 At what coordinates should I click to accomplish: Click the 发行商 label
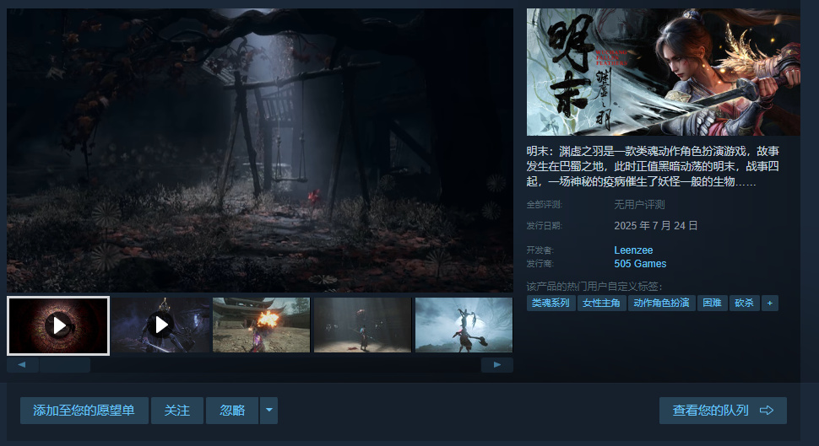click(x=540, y=264)
